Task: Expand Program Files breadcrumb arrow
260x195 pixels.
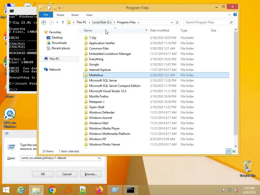Action: click(x=138, y=22)
